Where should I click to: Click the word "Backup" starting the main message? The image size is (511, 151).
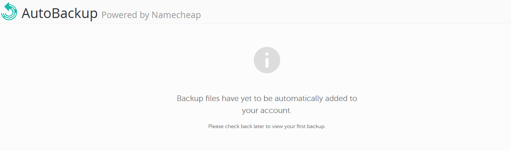(x=189, y=99)
